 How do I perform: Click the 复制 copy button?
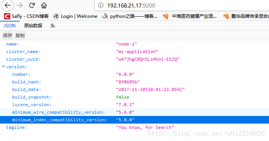point(20,36)
